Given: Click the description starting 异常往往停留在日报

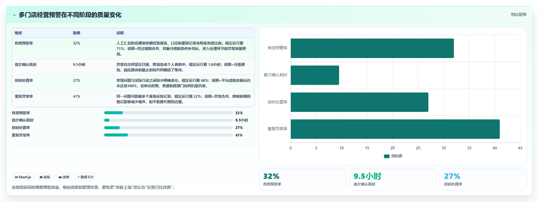Looking at the screenshot, I should [x=181, y=67].
